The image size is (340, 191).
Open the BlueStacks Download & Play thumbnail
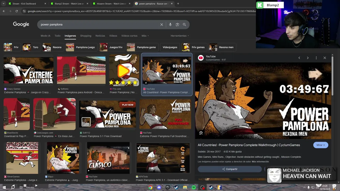pos(16,114)
